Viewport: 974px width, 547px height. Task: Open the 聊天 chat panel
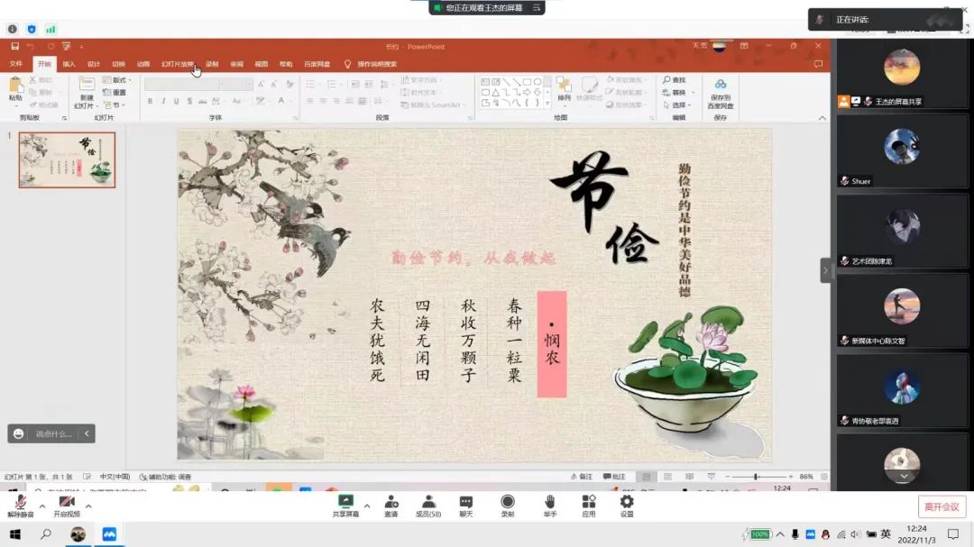tap(465, 502)
